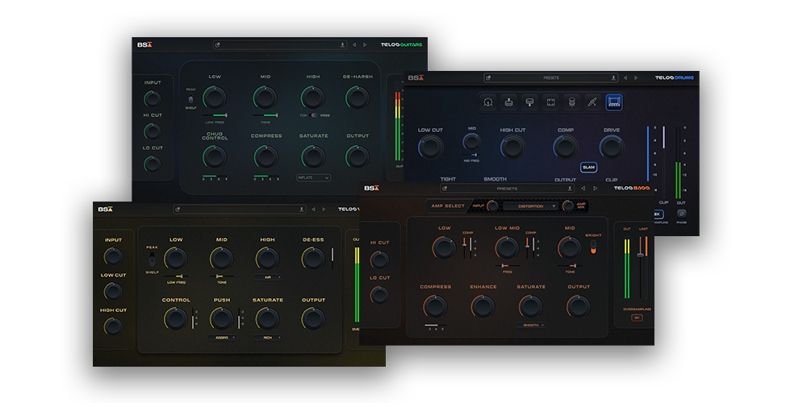The height and width of the screenshot is (403, 807).
Task: Open the Distortion amp select dropdown
Action: [x=530, y=206]
